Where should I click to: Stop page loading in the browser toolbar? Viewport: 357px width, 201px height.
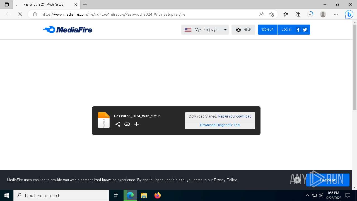[x=20, y=14]
